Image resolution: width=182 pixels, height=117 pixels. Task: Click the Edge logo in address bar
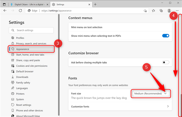[29, 11]
